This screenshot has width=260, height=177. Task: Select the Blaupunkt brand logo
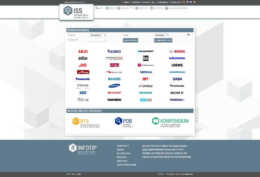pyautogui.click(x=146, y=51)
